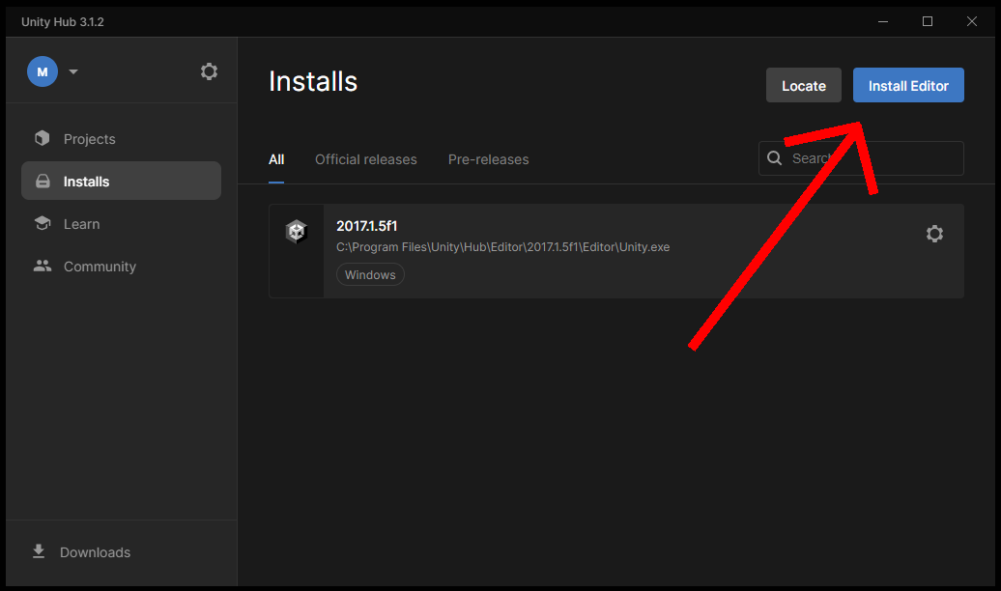Click the Community people icon
Viewport: 1001px width, 591px height.
click(43, 266)
